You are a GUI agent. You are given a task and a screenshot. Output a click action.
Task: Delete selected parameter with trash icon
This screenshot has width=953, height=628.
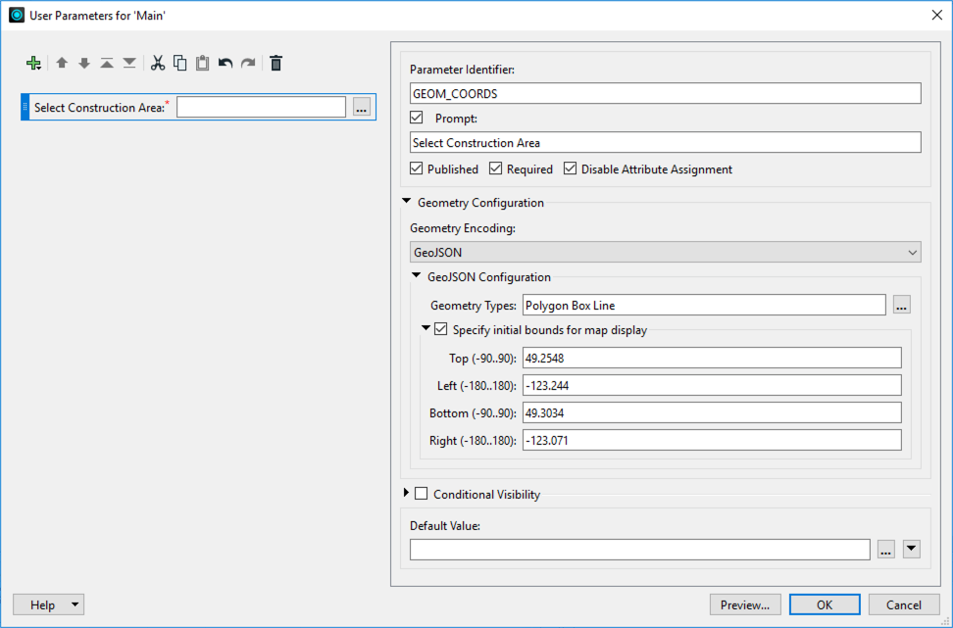click(276, 63)
